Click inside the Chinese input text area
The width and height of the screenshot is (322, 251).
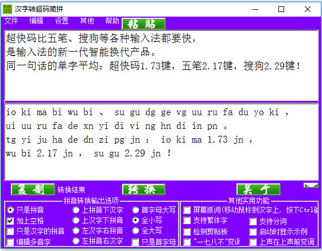(x=161, y=65)
